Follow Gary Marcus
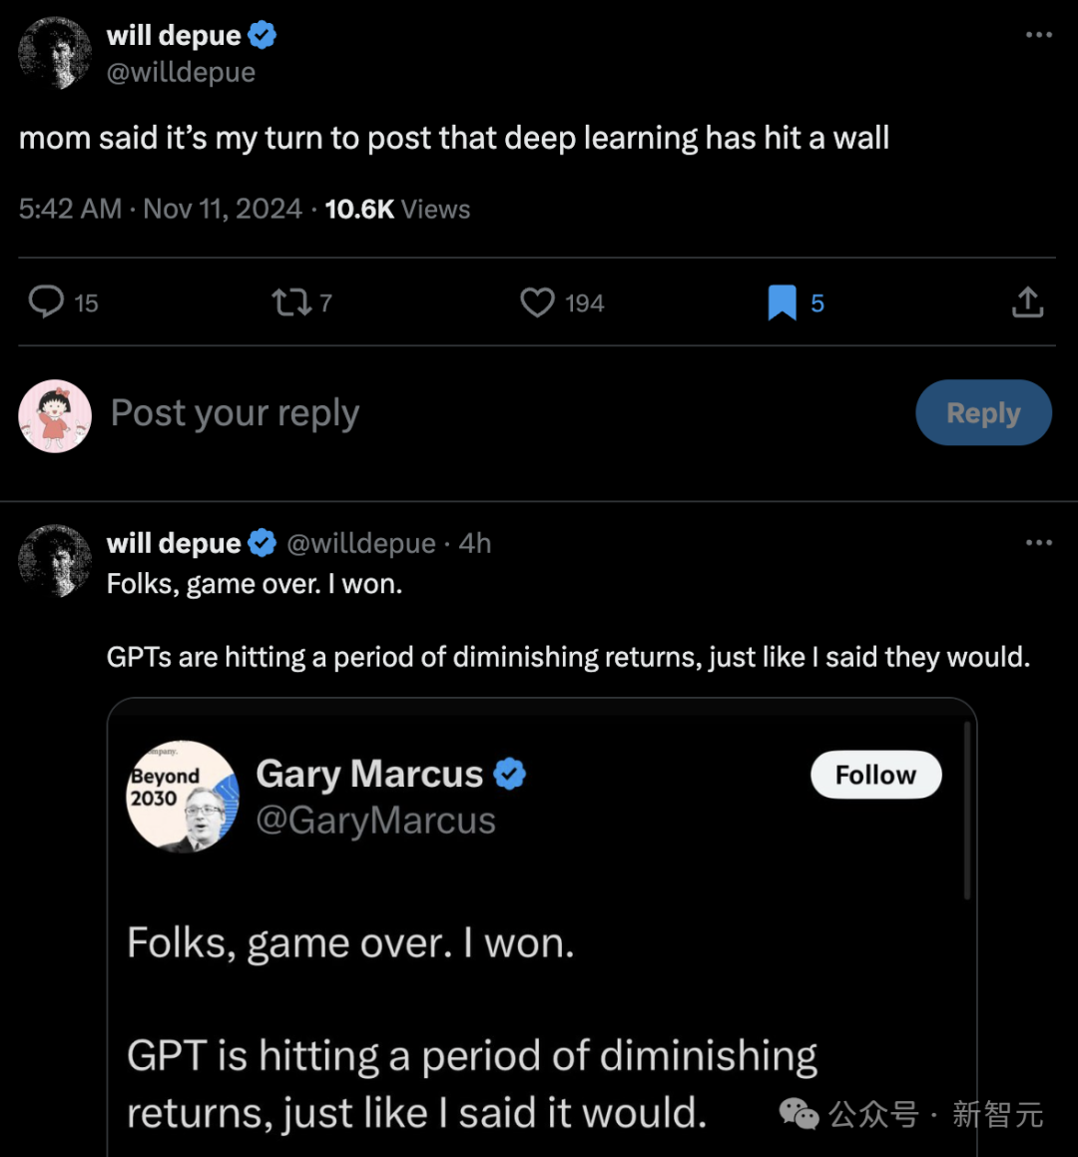Image resolution: width=1078 pixels, height=1157 pixels. 875,775
